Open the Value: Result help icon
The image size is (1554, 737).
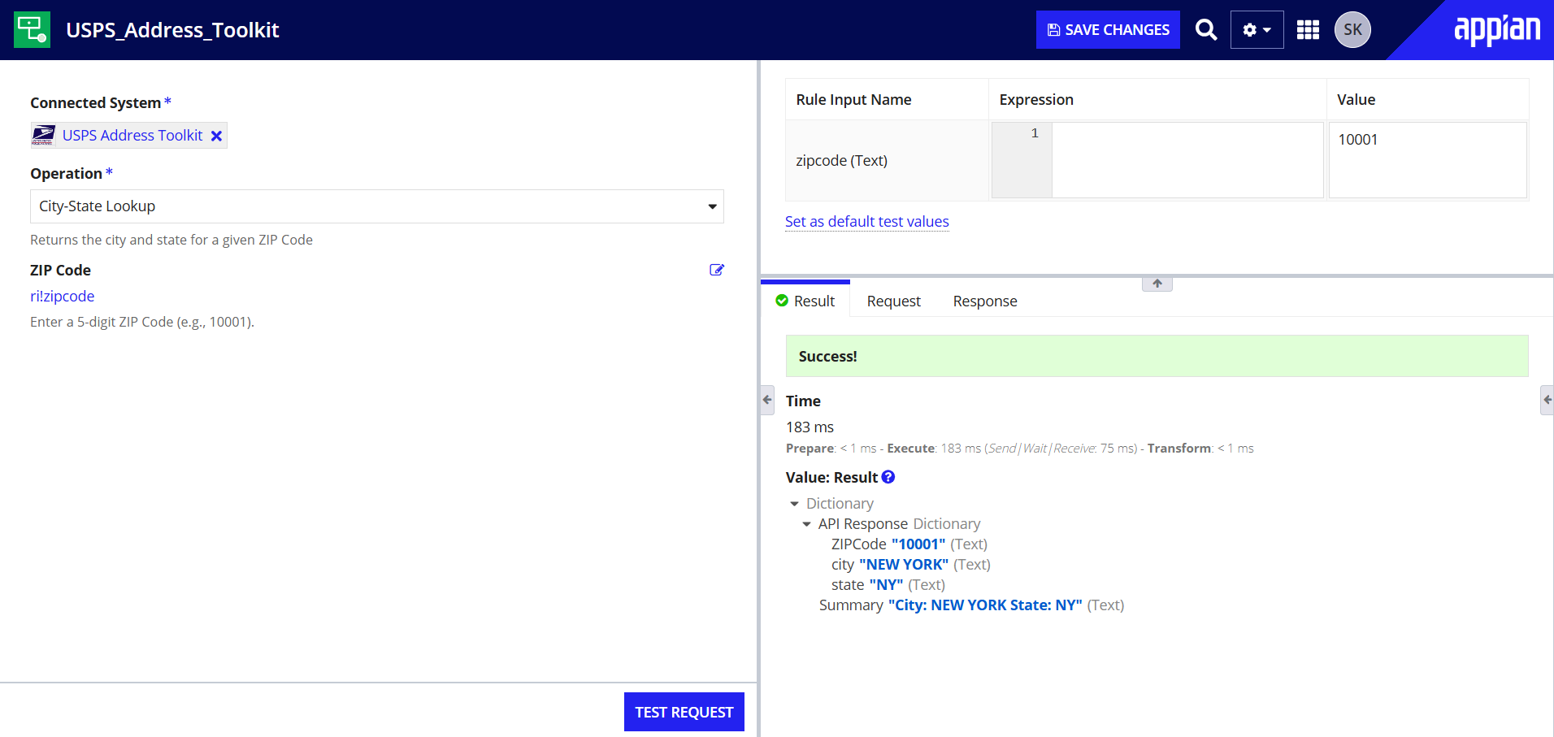click(x=888, y=477)
